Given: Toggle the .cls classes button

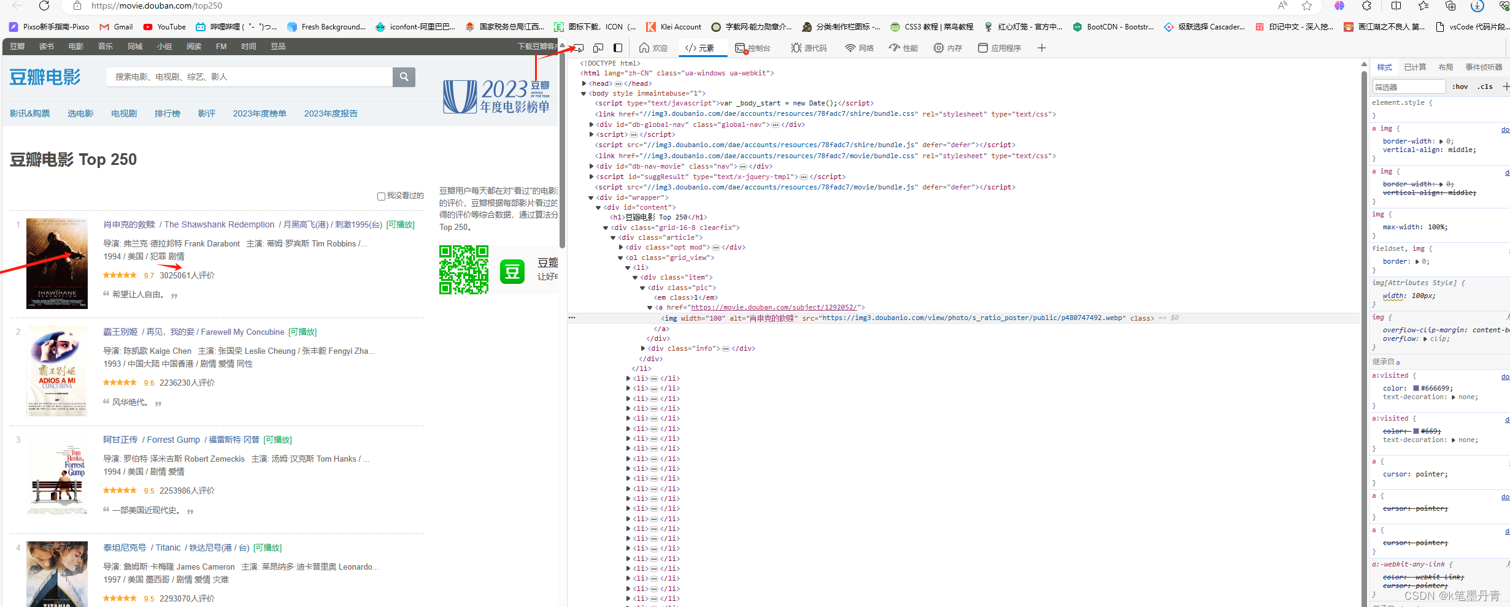Looking at the screenshot, I should click(1485, 87).
